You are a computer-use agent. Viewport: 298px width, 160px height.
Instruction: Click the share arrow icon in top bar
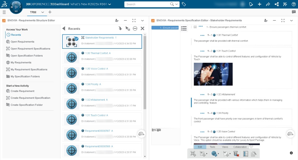[x=268, y=4]
